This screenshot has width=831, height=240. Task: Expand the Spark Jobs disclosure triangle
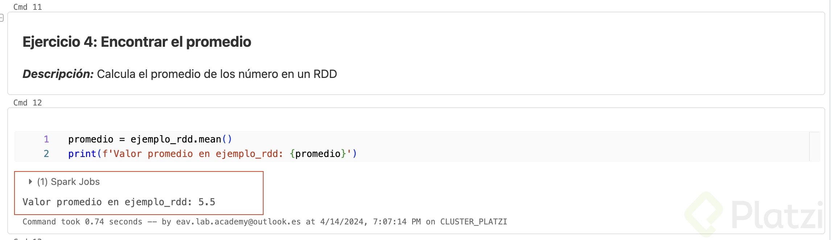30,182
